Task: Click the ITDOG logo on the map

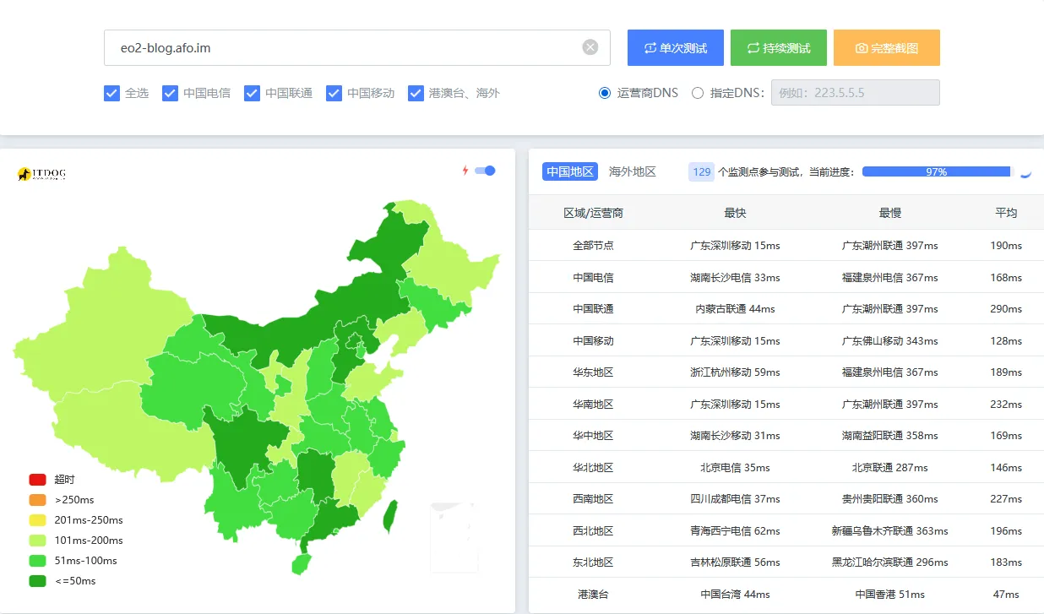Action: tap(41, 174)
